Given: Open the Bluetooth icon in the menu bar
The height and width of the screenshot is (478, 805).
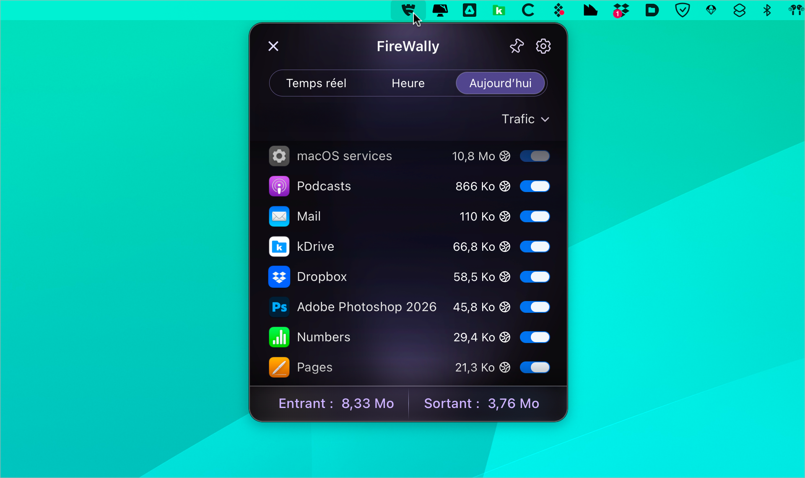Looking at the screenshot, I should coord(767,10).
